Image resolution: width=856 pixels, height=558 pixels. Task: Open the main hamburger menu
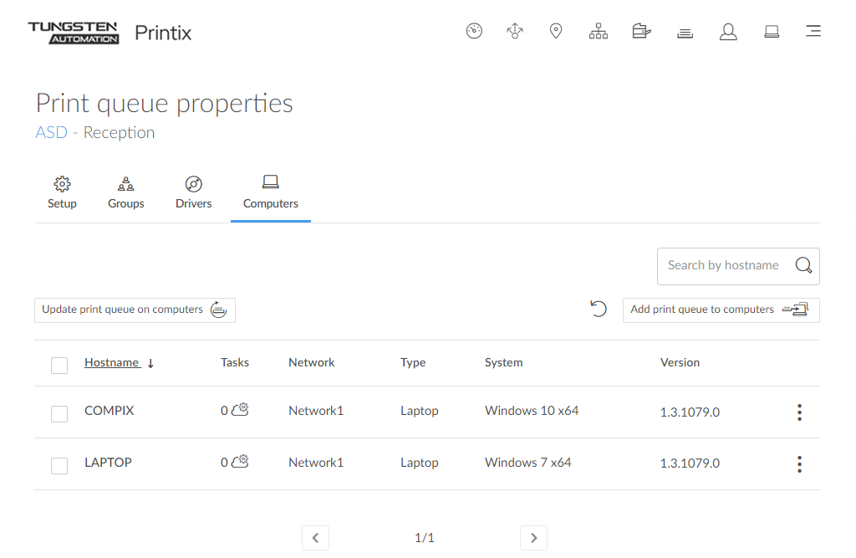[x=813, y=32]
